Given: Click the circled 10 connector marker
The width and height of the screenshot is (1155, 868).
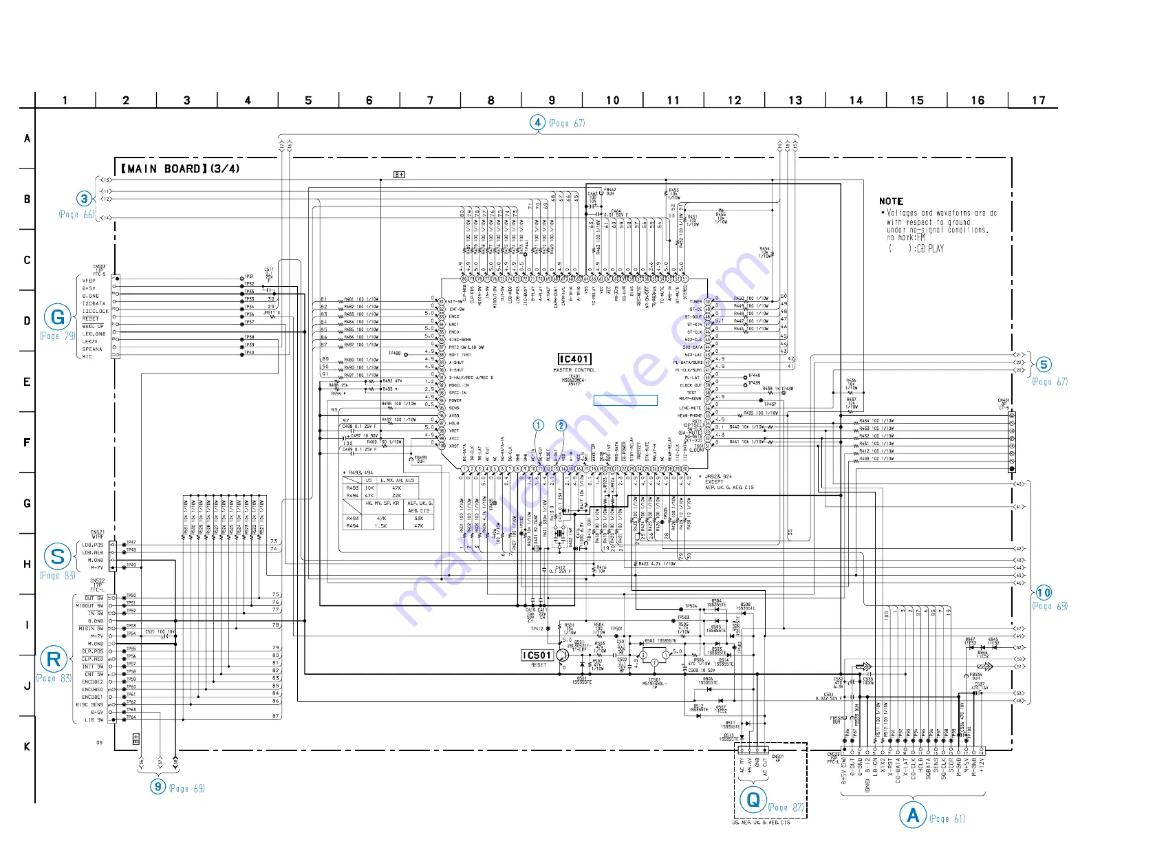Looking at the screenshot, I should point(1044,592).
